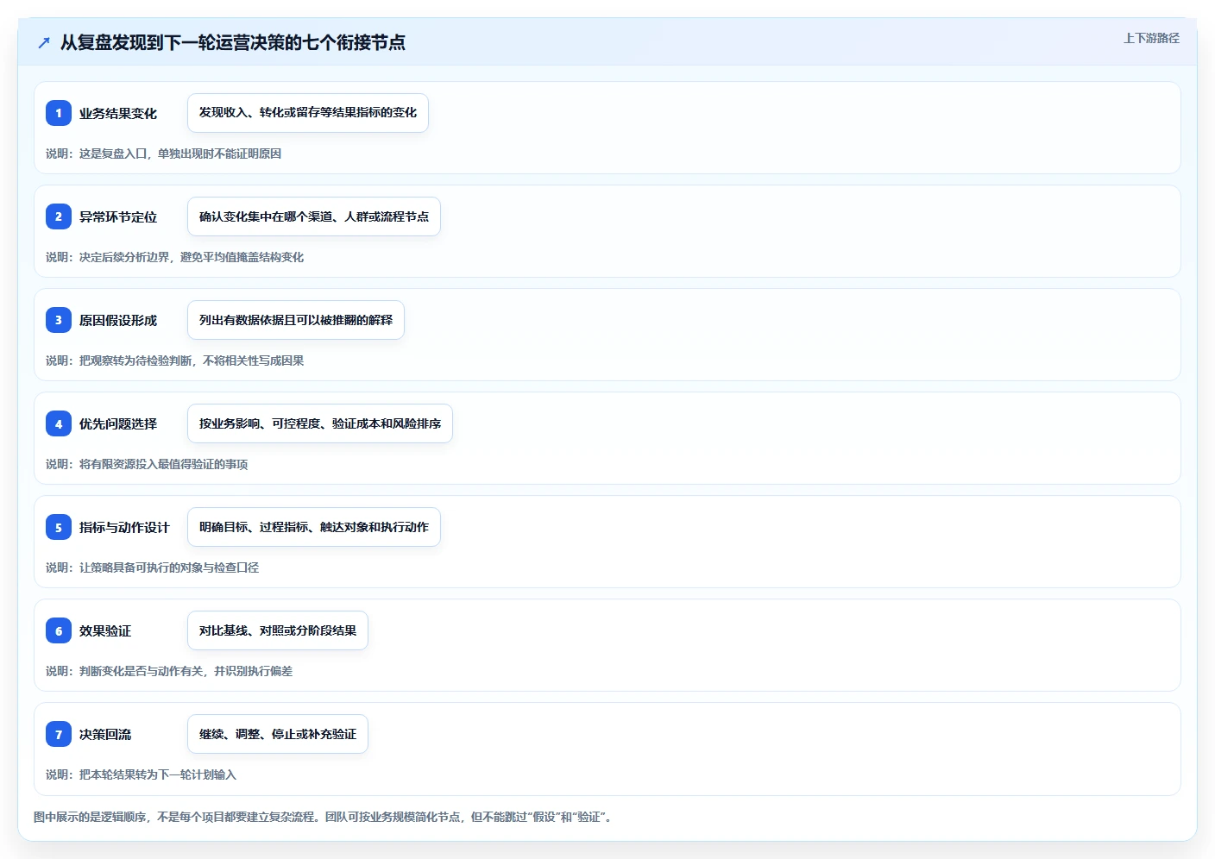The image size is (1215, 859).
Task: Select the 决策回流 step title
Action: coord(105,734)
